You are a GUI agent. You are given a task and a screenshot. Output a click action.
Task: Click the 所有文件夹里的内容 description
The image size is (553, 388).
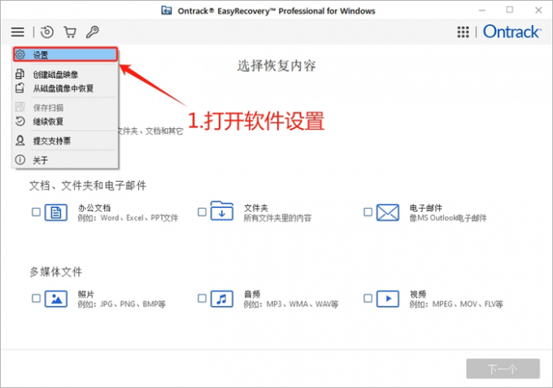(277, 218)
